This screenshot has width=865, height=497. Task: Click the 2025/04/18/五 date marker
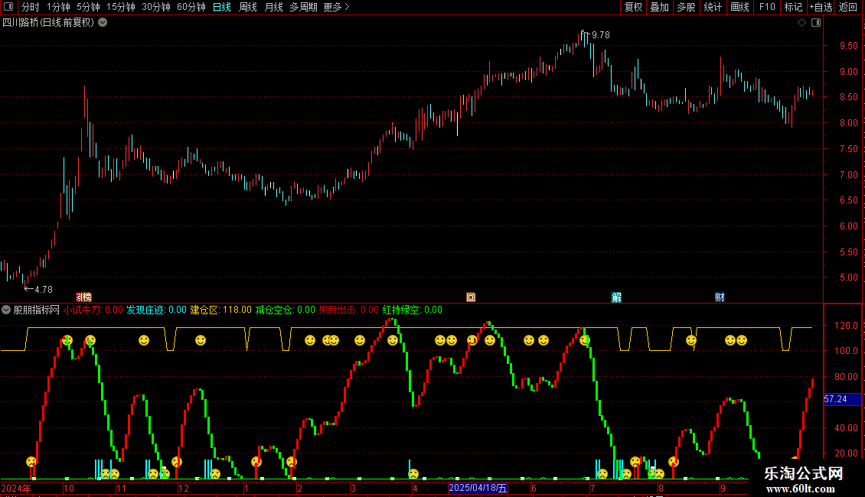[x=478, y=488]
